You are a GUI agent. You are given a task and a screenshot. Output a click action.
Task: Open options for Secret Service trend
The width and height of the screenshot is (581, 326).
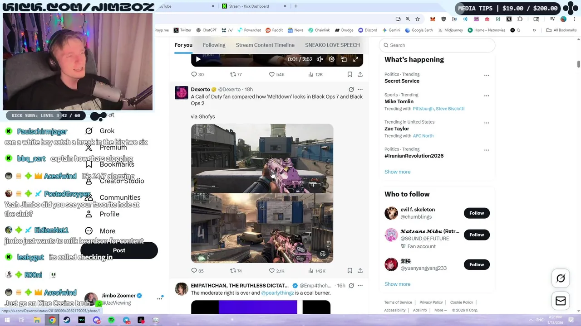point(487,75)
